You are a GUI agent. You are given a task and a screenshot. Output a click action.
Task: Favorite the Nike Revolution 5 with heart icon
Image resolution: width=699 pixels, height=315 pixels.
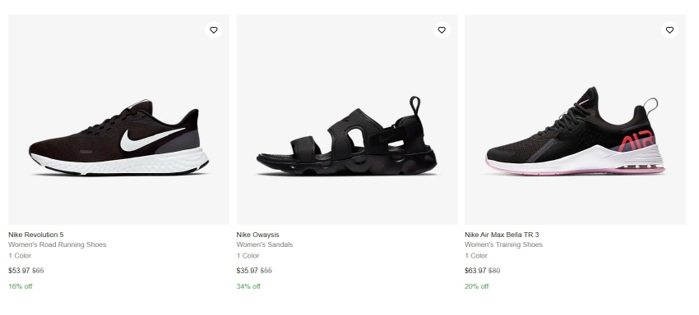coord(214,30)
